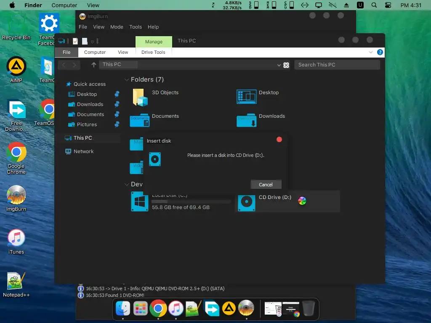Click the Manage contextual tab
431x323 pixels.
pyautogui.click(x=154, y=42)
